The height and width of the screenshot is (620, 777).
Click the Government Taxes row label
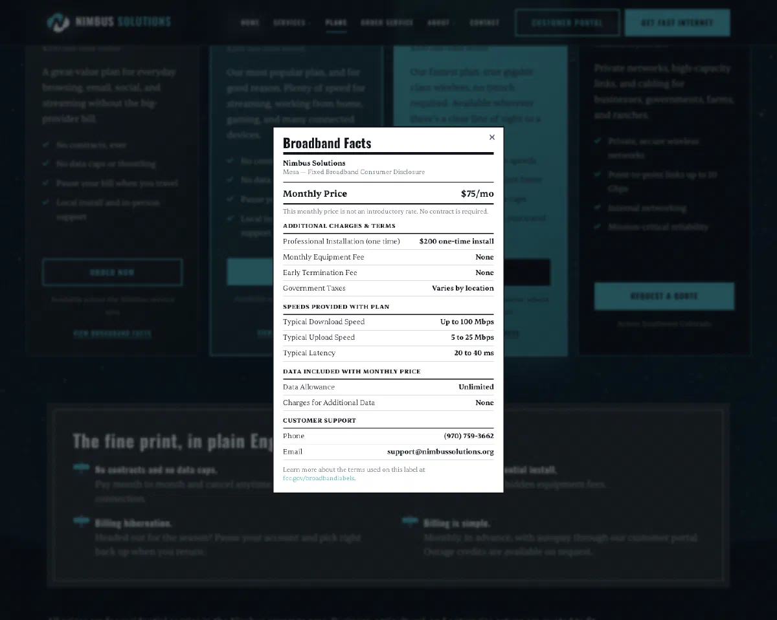(x=314, y=288)
